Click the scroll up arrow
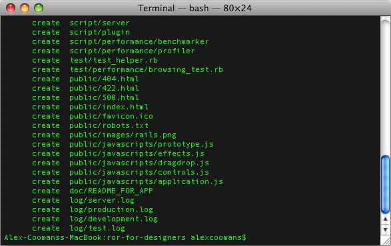Viewport: 391px width, 246px height. coord(385,219)
